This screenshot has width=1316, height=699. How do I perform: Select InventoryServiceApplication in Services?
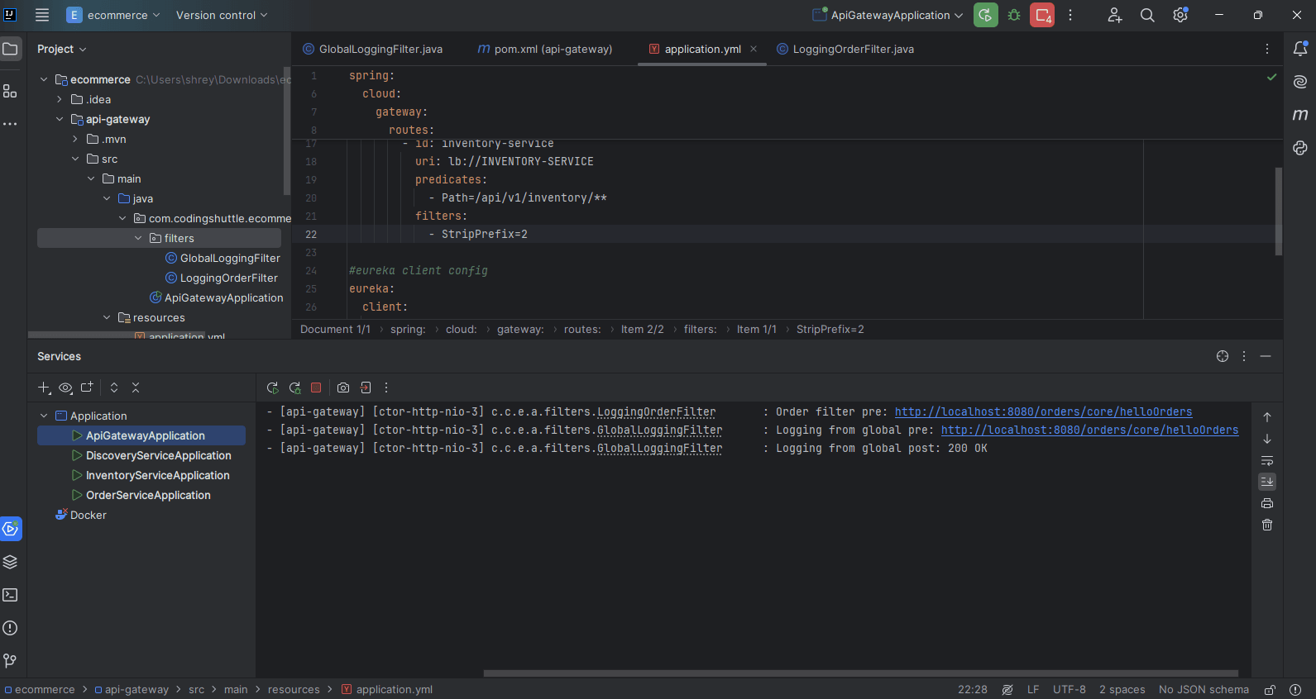click(157, 475)
